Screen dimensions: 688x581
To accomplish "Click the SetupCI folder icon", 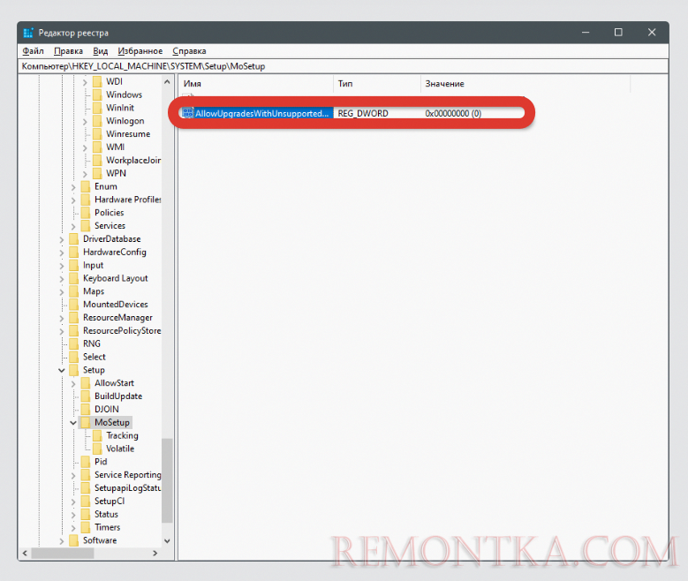I will pyautogui.click(x=86, y=502).
